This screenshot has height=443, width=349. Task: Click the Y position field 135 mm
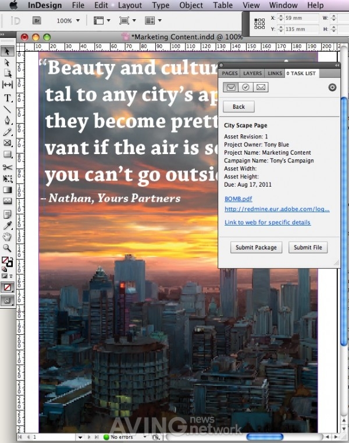tap(301, 29)
